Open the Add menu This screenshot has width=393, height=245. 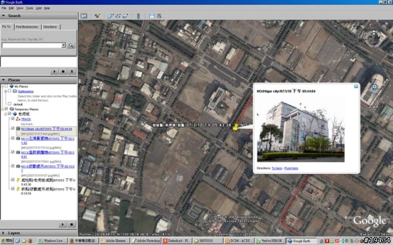point(39,8)
